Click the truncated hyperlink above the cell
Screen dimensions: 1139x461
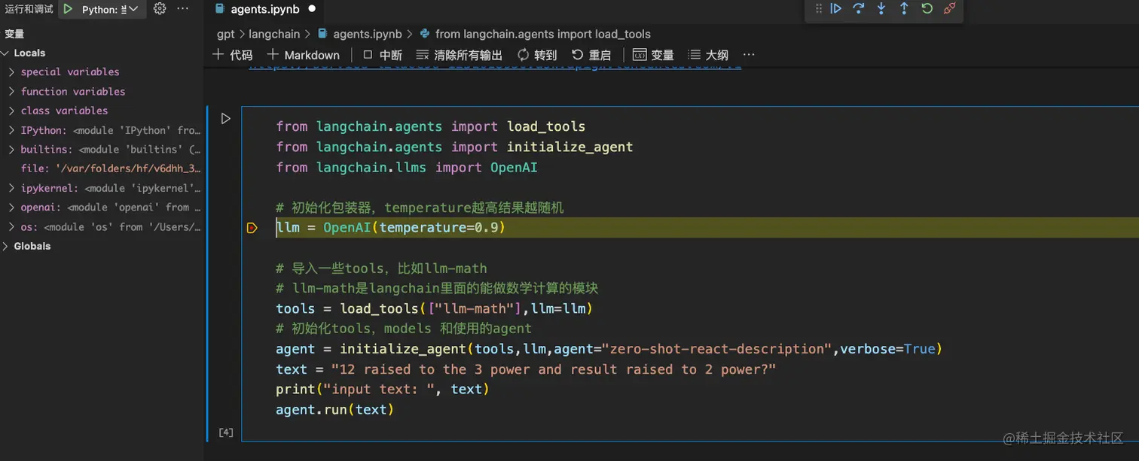pos(495,66)
